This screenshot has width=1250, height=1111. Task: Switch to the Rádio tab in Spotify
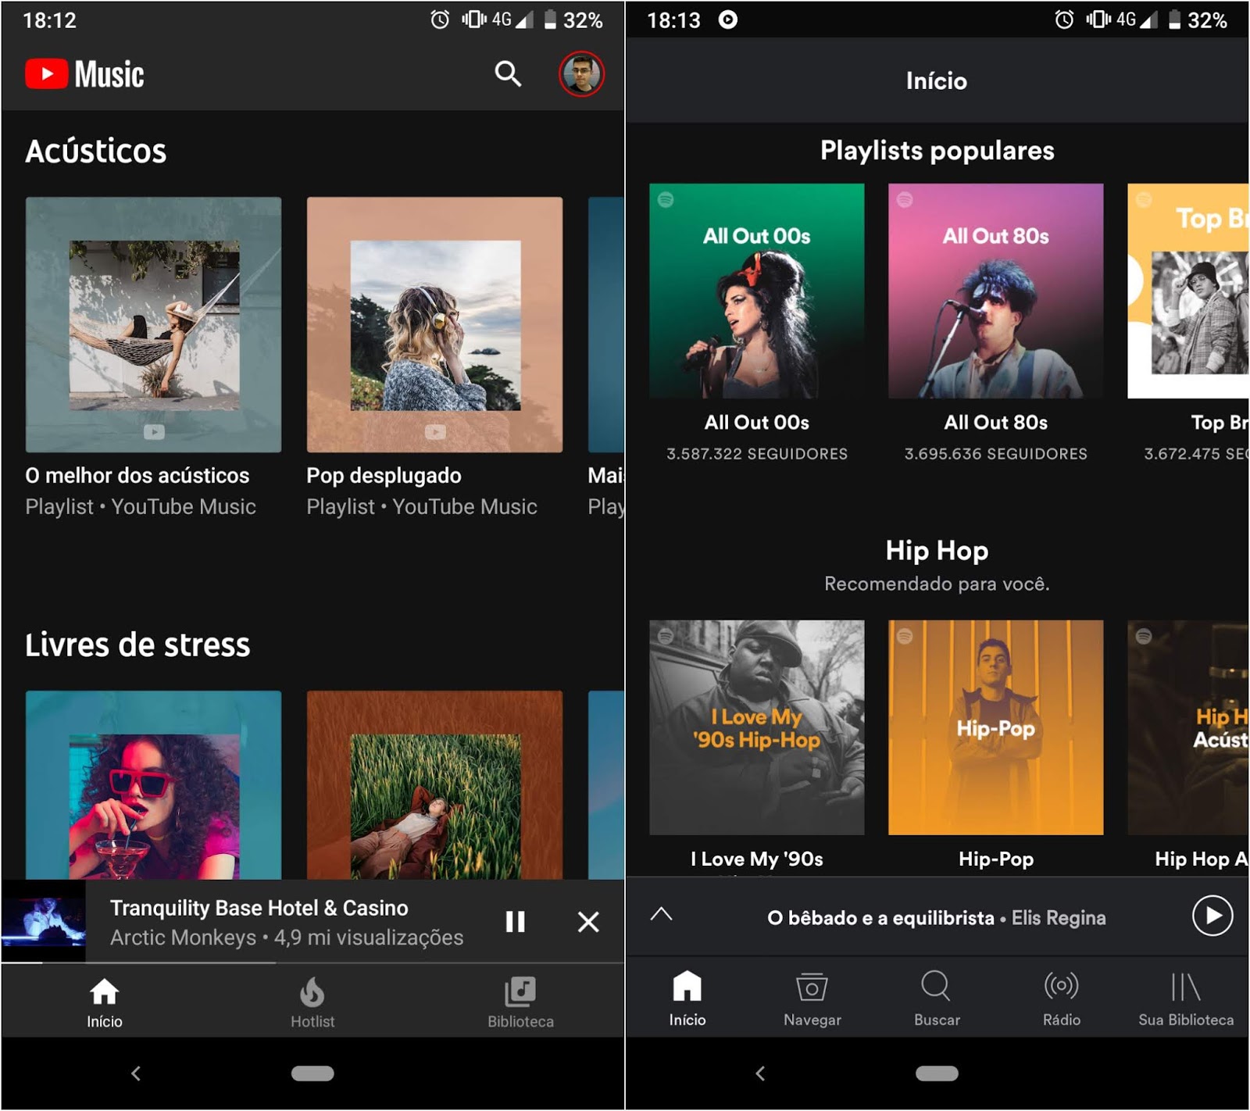tap(1062, 998)
